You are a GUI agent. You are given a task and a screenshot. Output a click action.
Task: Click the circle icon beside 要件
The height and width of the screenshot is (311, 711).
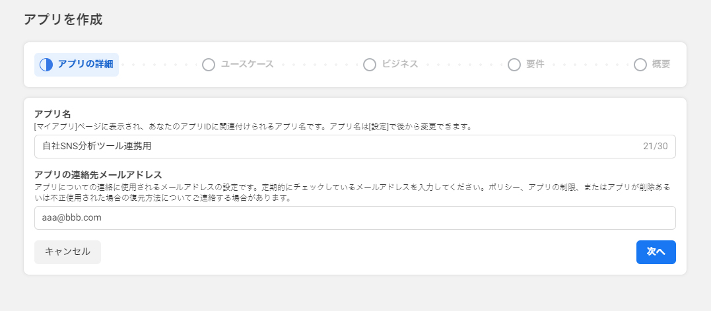(514, 65)
